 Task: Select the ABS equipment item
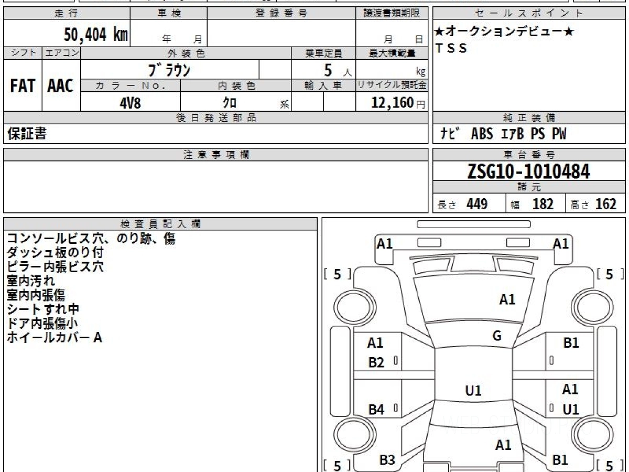tap(482, 134)
